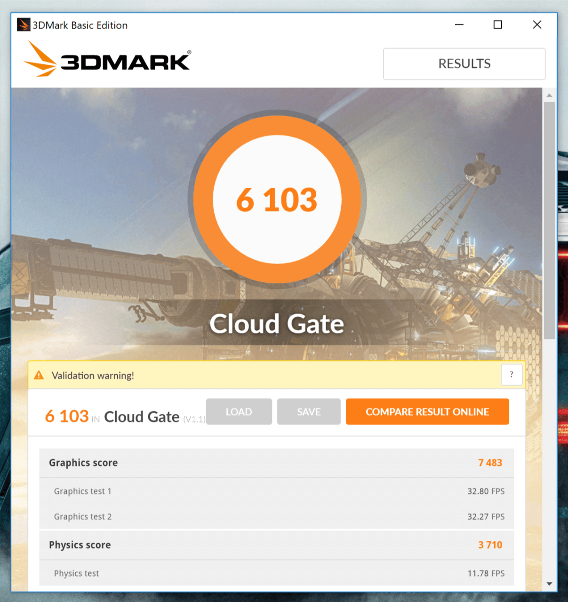568x602 pixels.
Task: Close the 3DMark Basic Edition window
Action: pyautogui.click(x=537, y=24)
